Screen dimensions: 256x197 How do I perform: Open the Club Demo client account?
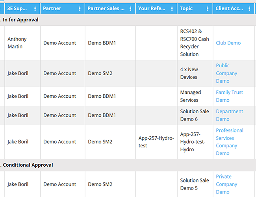click(228, 43)
